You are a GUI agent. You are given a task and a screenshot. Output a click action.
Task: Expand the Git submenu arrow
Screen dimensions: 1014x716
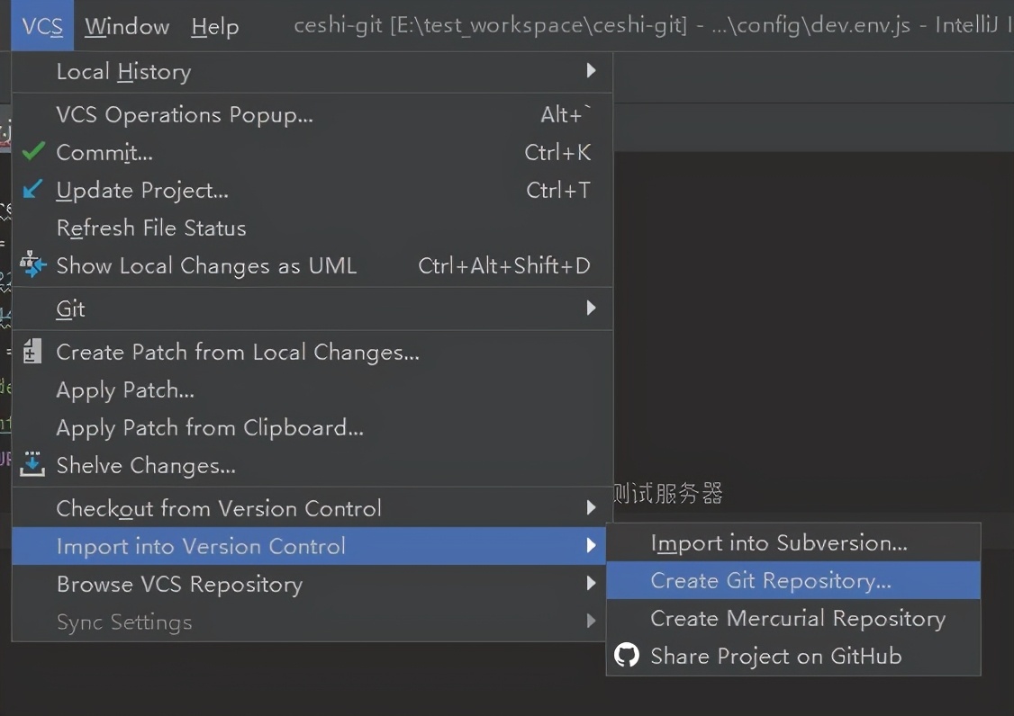(591, 308)
